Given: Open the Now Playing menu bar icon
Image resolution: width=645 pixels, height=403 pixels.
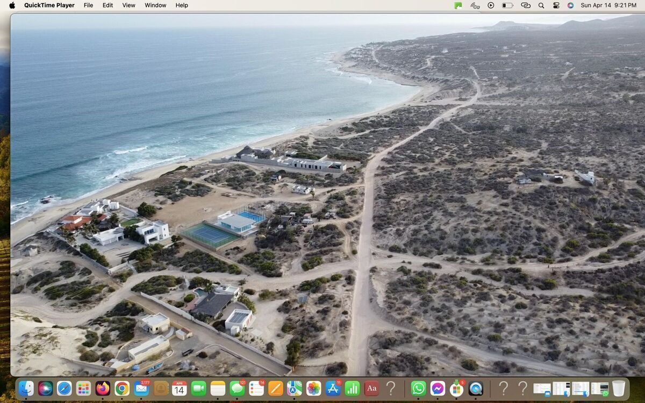Looking at the screenshot, I should [491, 5].
